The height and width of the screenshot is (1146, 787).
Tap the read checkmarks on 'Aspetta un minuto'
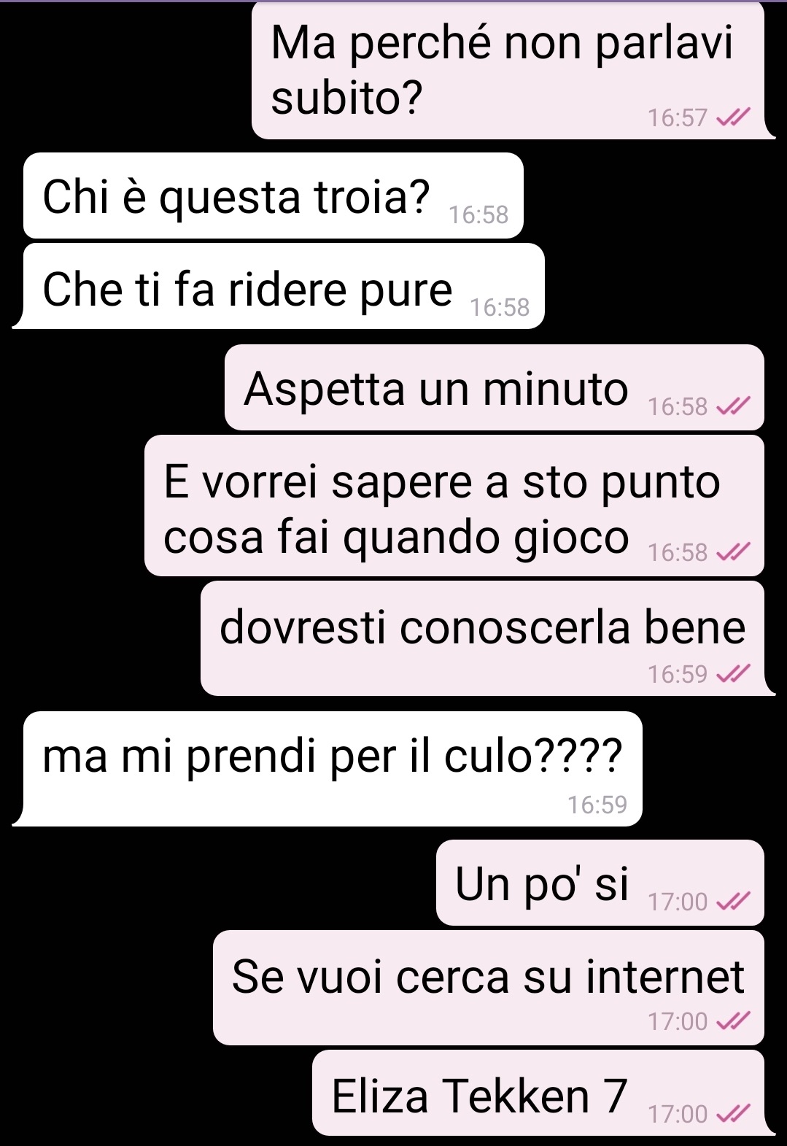click(733, 406)
